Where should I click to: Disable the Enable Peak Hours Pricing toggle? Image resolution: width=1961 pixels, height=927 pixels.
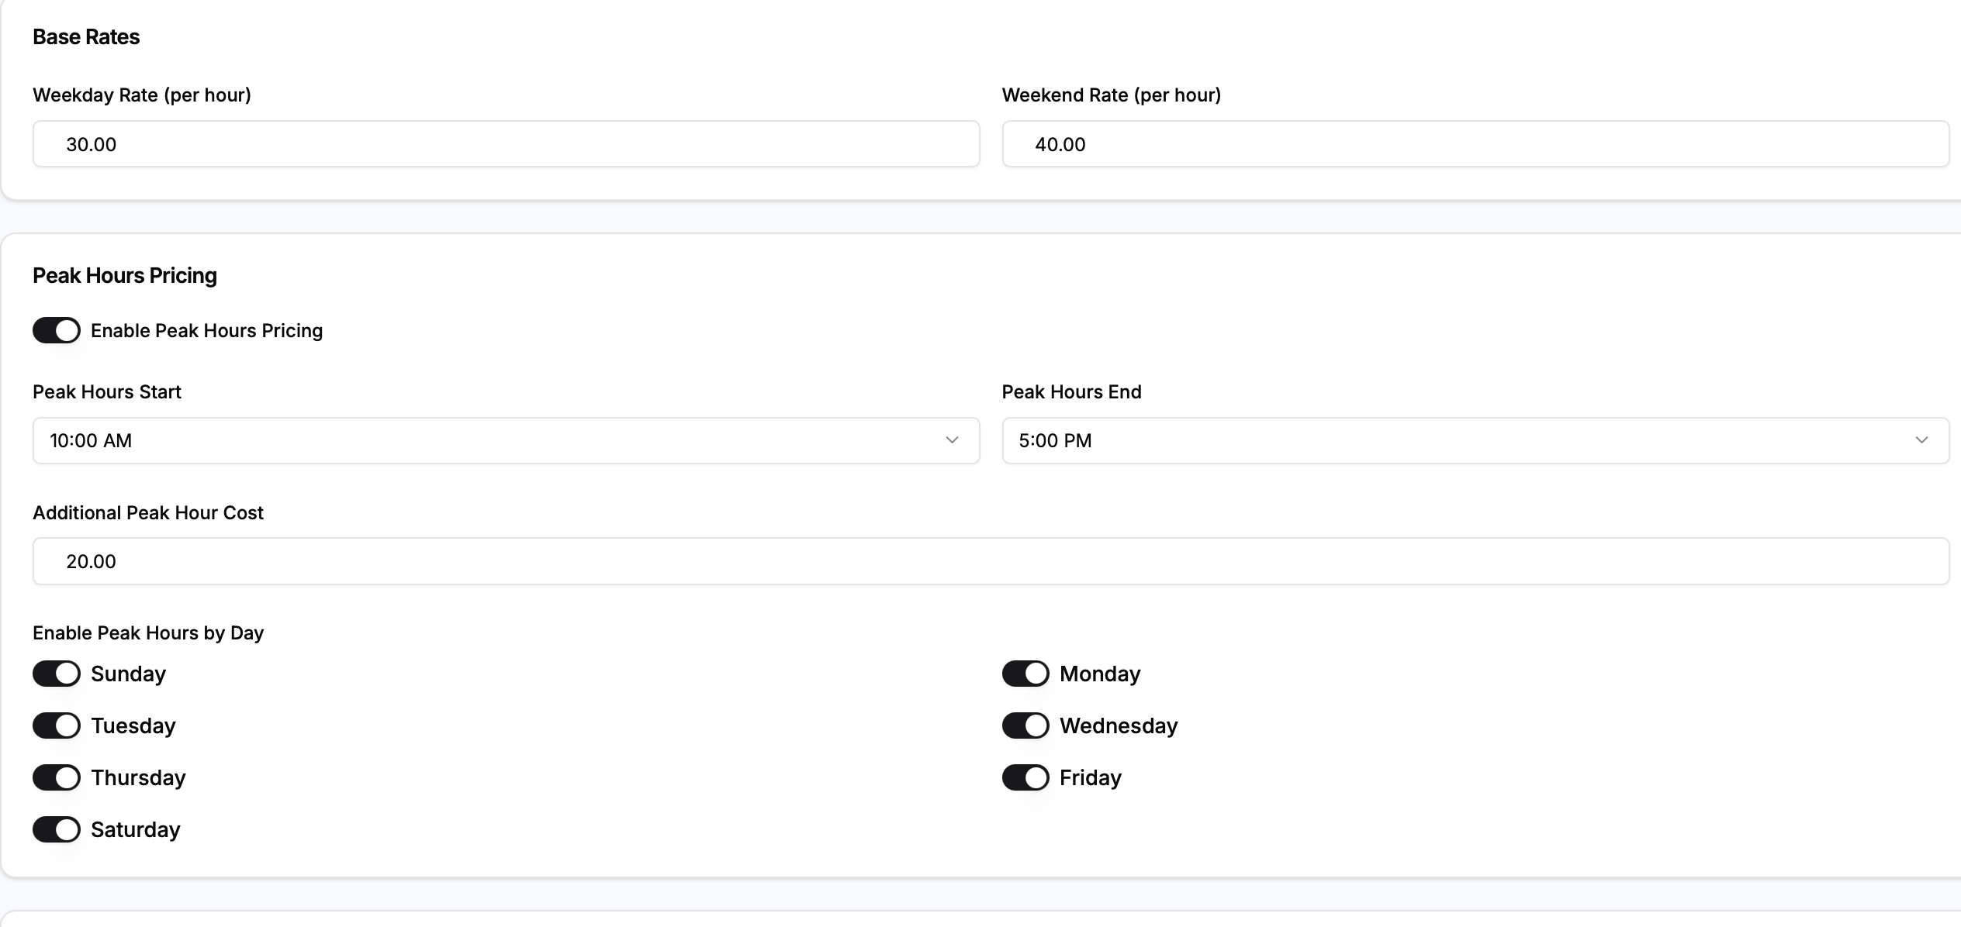click(55, 330)
